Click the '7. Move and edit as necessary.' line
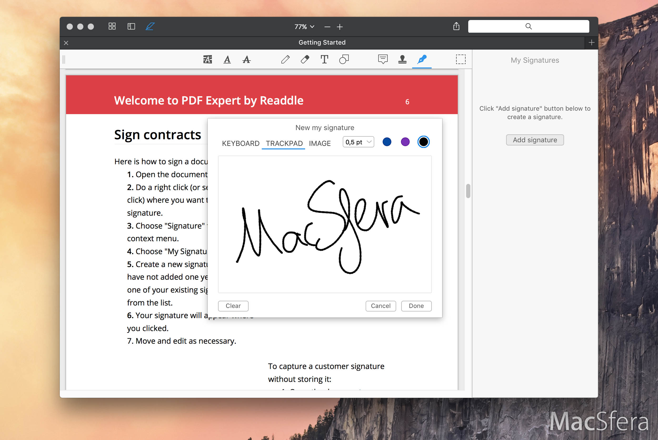658x440 pixels. coord(182,341)
